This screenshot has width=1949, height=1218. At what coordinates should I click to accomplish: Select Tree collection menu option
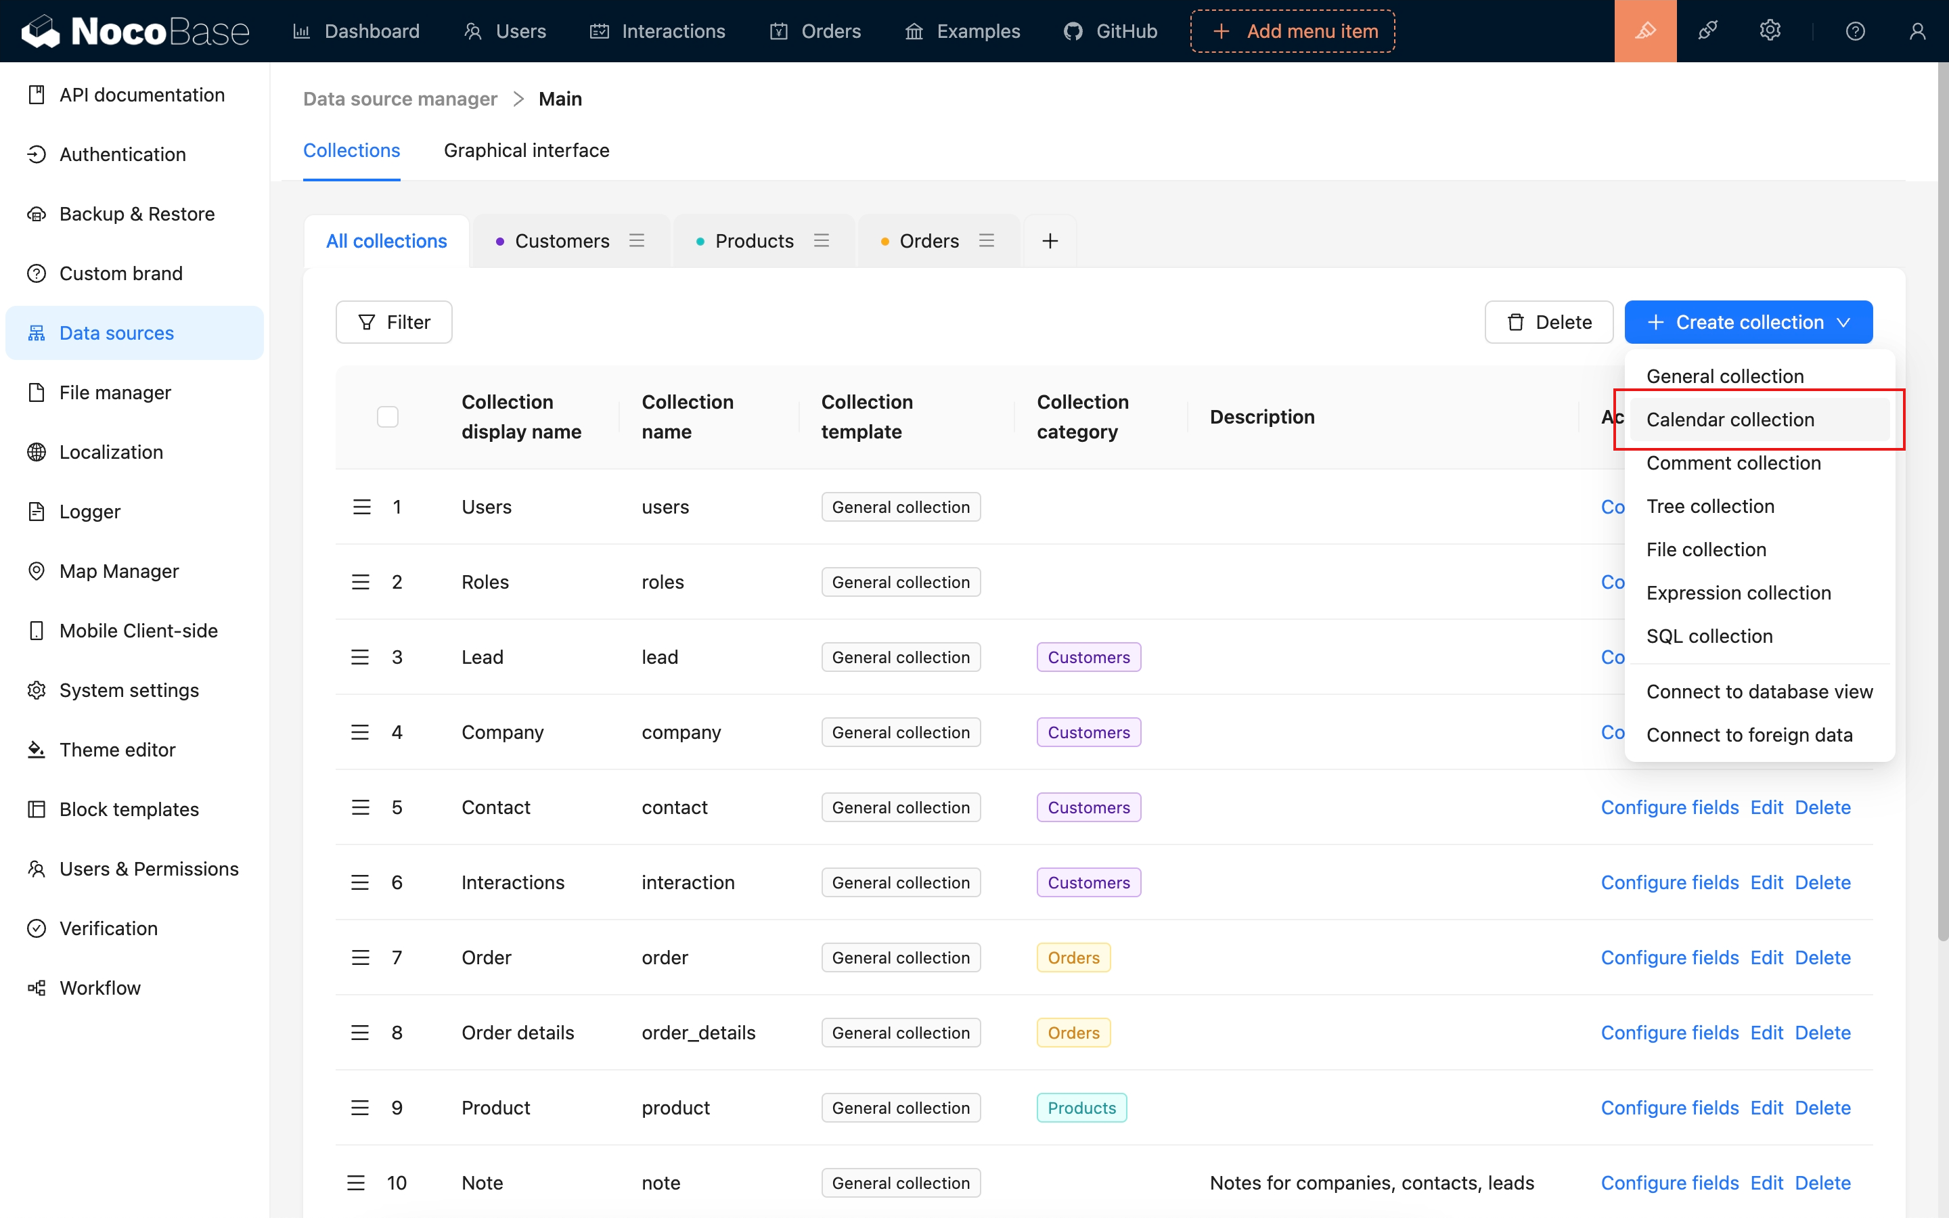[x=1710, y=506]
